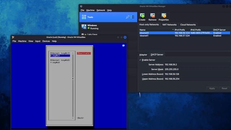Image resolution: width=231 pixels, height=130 pixels.
Task: Select the Windows VM icon in the sidebar
Action: coord(84,27)
